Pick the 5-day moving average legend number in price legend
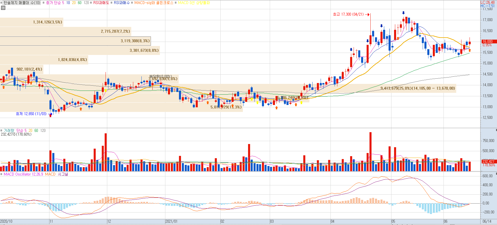The image size is (497, 225). (63, 3)
